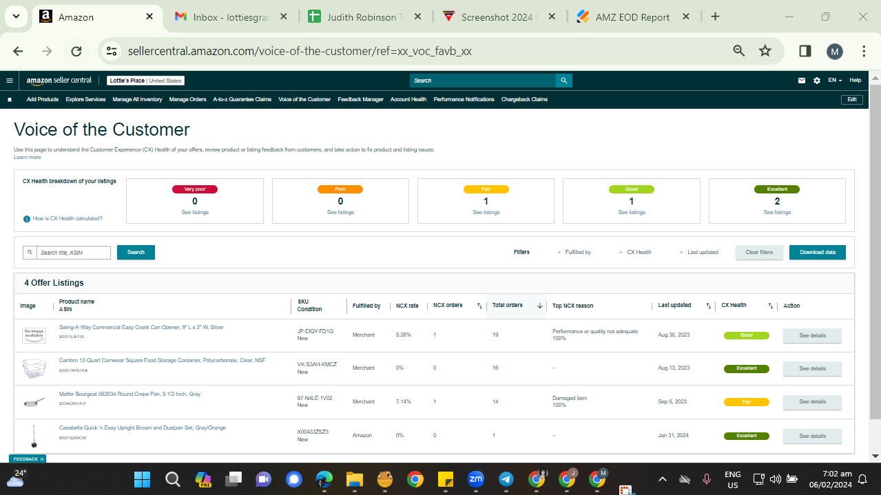This screenshot has height=495, width=881.
Task: Expand the Last updated filter
Action: pyautogui.click(x=698, y=253)
